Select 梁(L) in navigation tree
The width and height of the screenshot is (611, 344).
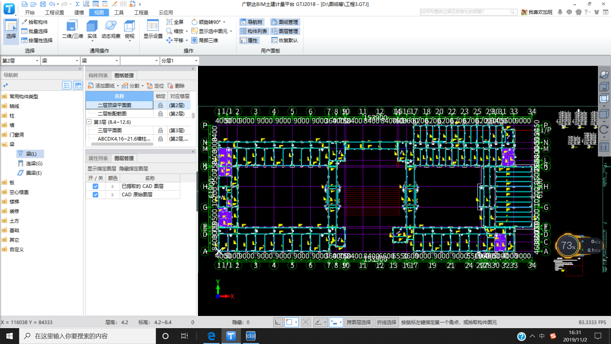[x=30, y=154]
